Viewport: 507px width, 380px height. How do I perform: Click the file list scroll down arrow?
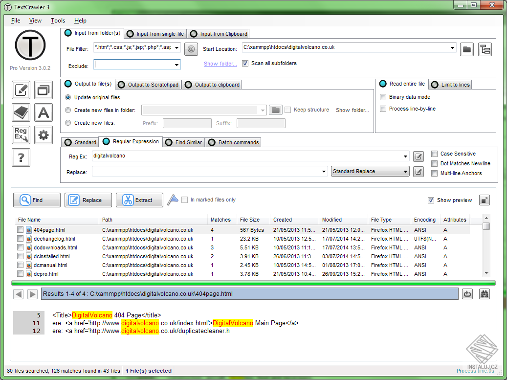point(486,273)
